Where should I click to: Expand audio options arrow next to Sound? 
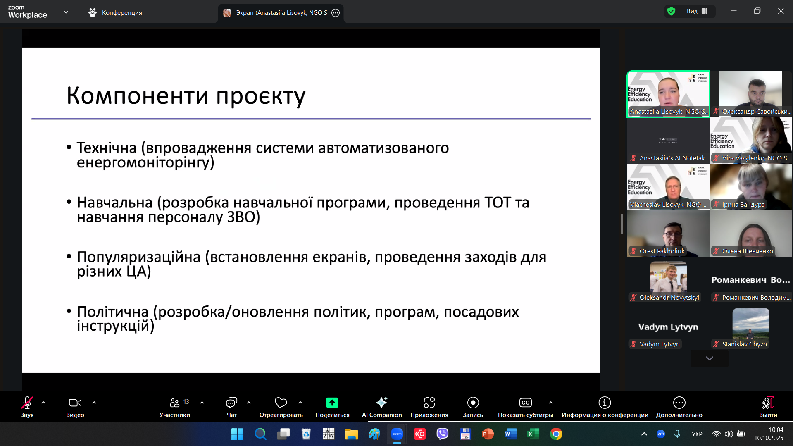pyautogui.click(x=43, y=403)
